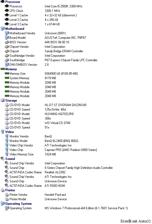Viewport: 152px width, 224px height.
Task: Click the Video Chip Vendor label
Action: (21, 145)
